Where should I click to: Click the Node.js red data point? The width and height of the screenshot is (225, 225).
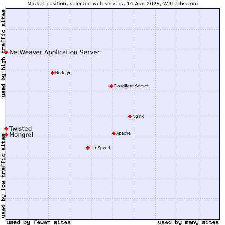click(x=52, y=73)
